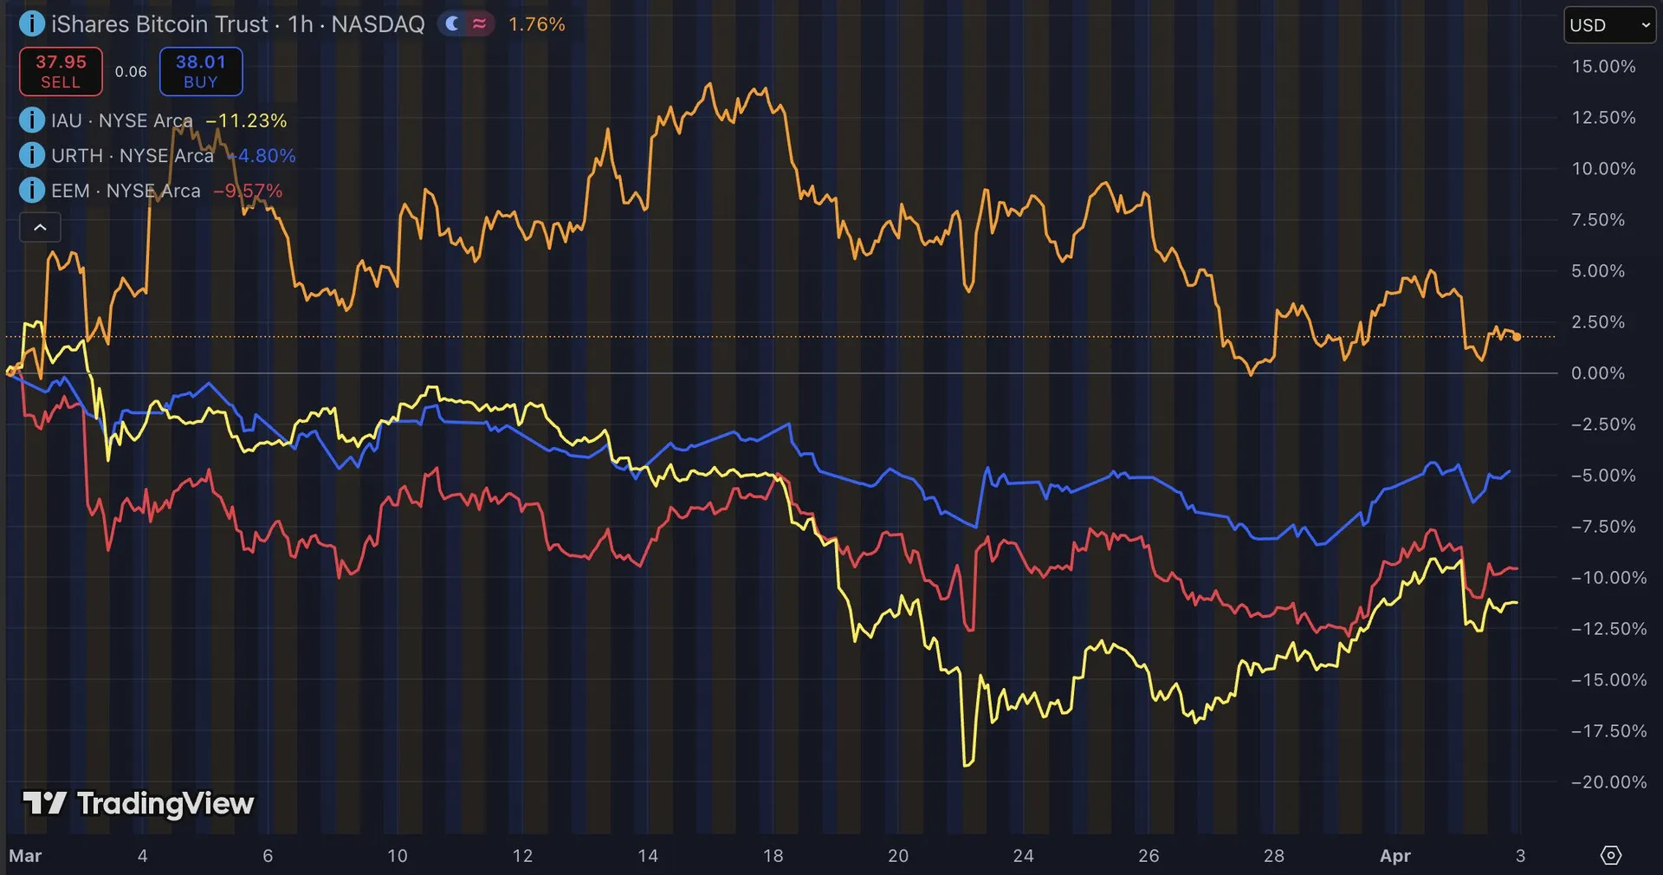Select the IAU NYSE Arca legend entry

pos(121,120)
